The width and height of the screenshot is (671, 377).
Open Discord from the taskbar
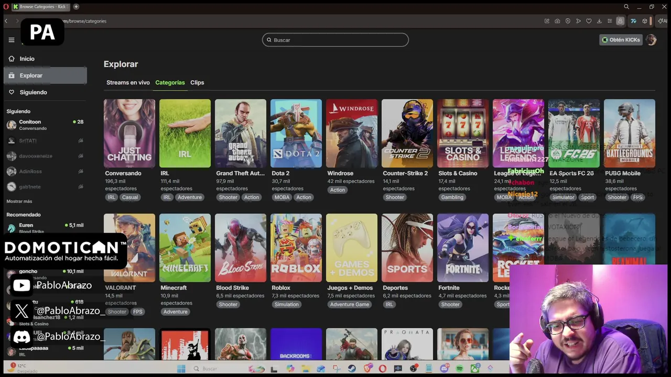[x=444, y=369]
